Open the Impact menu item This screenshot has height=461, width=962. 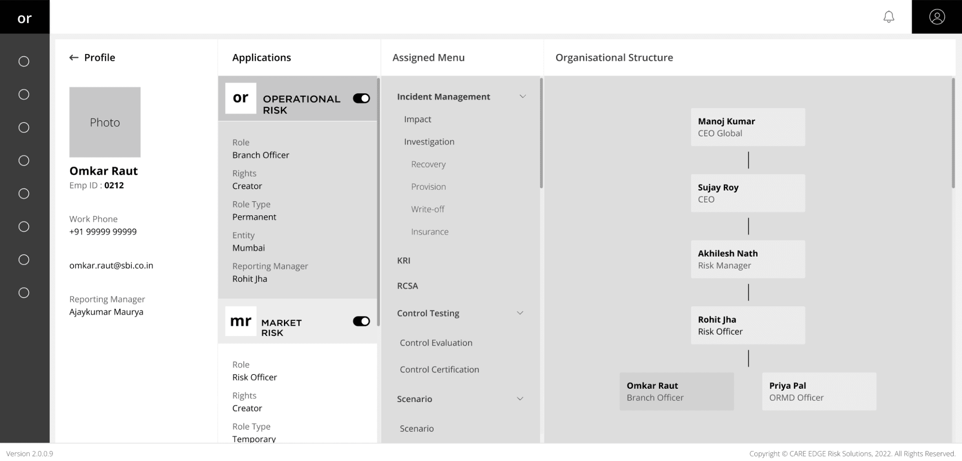[417, 119]
